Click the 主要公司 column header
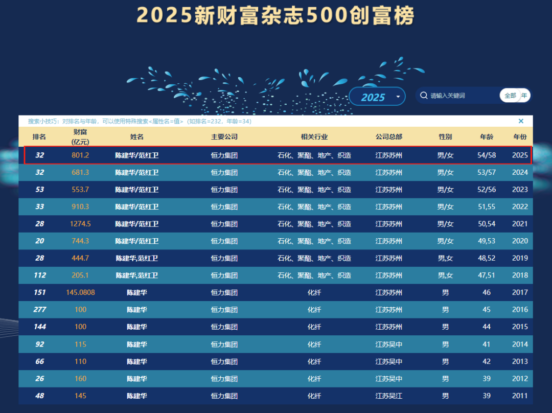 (224, 136)
